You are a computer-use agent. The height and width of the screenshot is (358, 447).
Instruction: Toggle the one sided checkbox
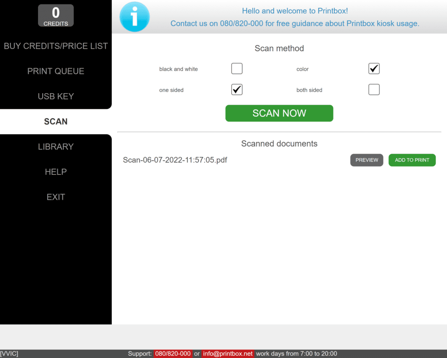coord(237,90)
